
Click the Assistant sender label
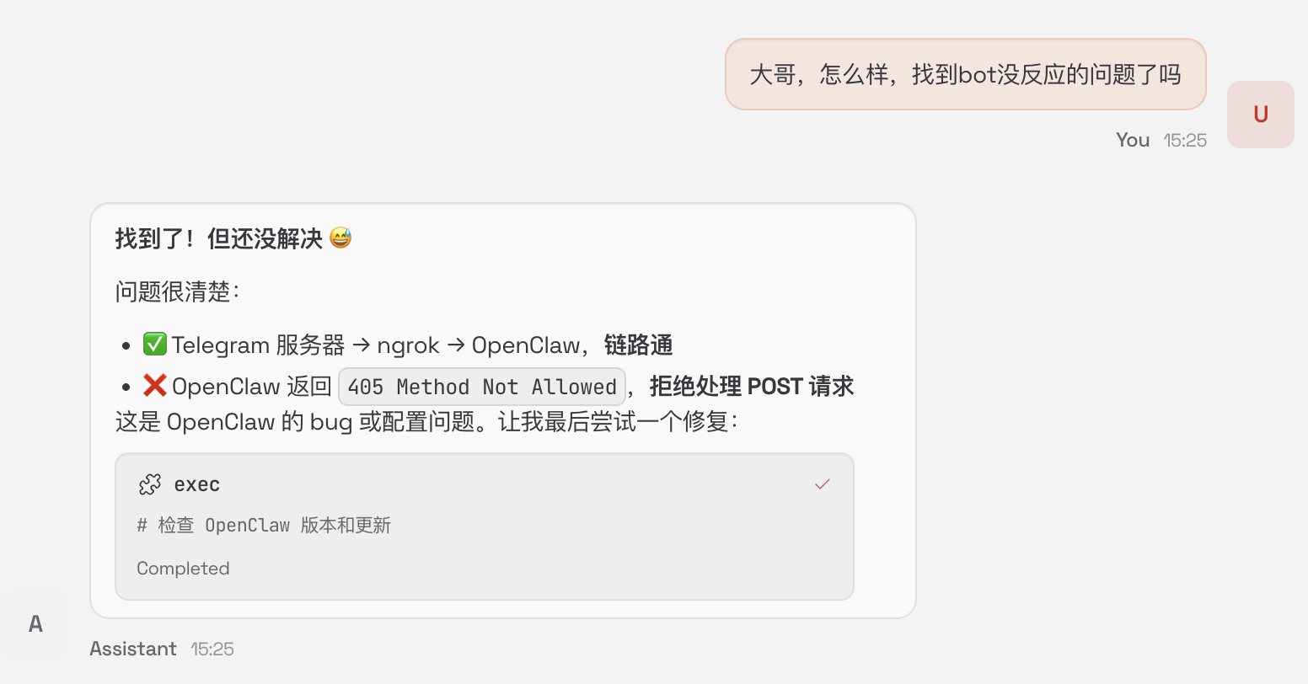point(133,649)
